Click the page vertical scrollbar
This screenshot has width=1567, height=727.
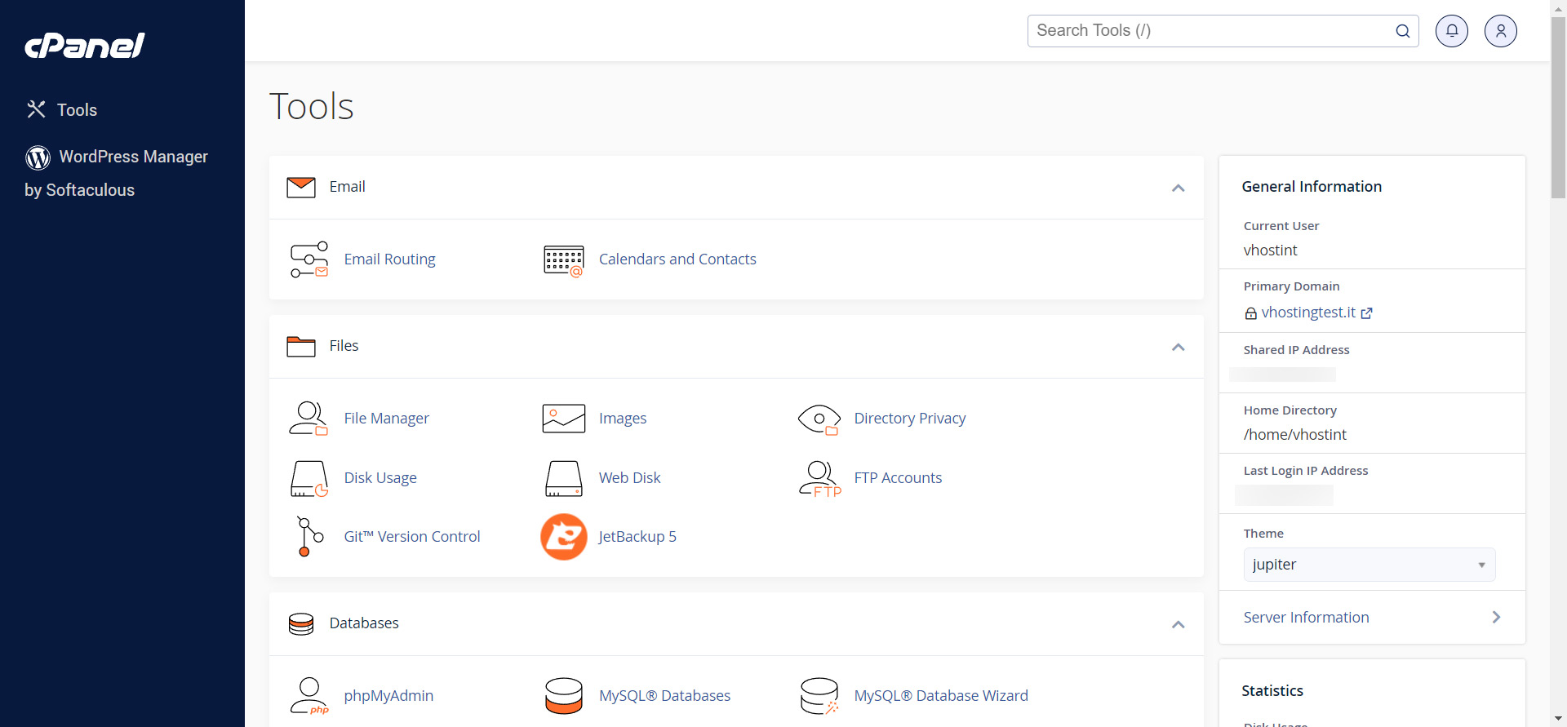pos(1559,106)
